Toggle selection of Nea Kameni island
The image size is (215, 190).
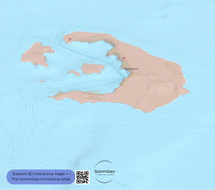click(x=93, y=69)
